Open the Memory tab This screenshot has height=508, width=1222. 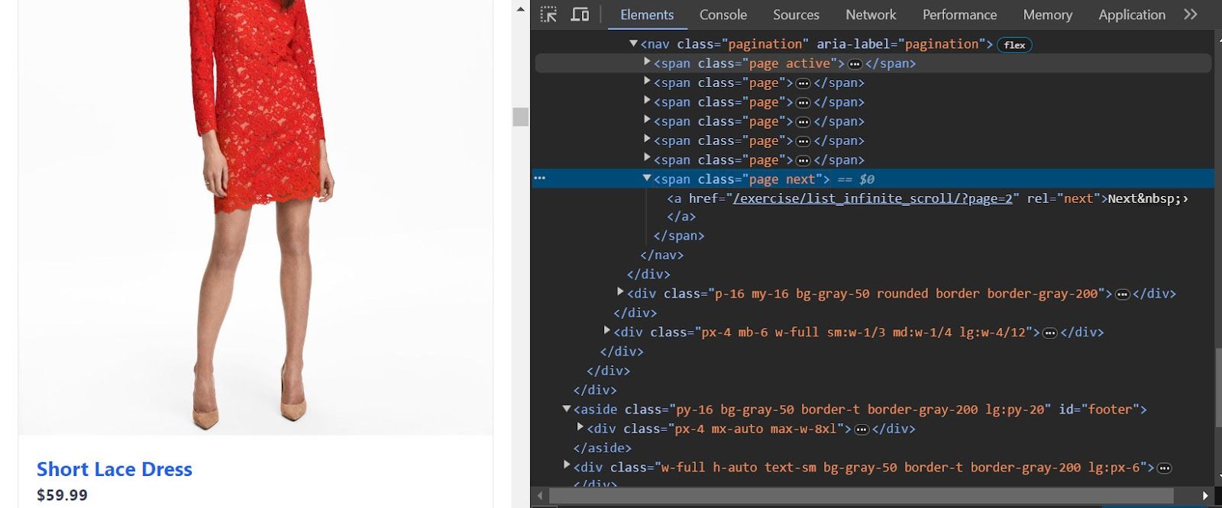1047,14
